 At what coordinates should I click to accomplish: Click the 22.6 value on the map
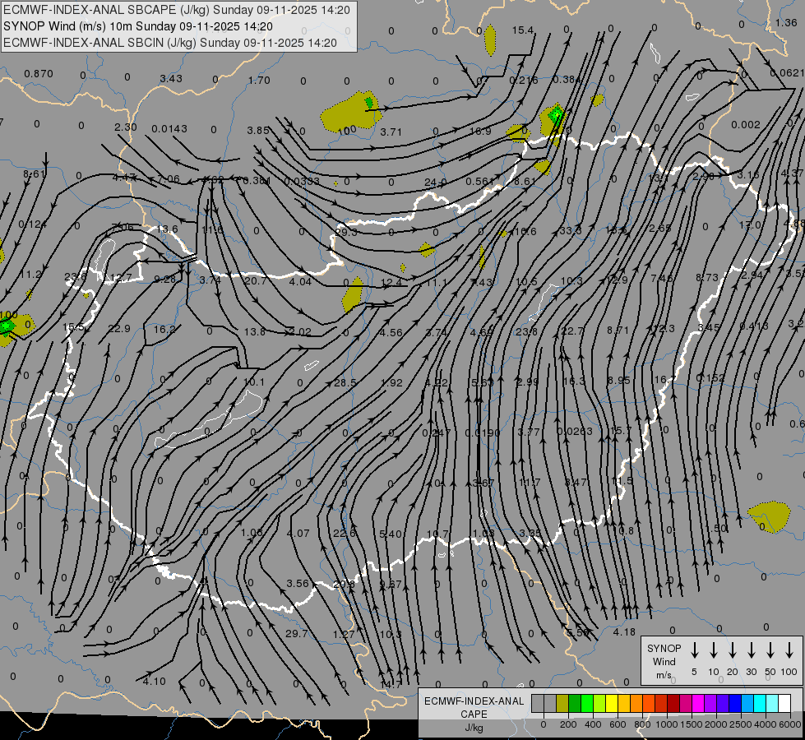(344, 534)
